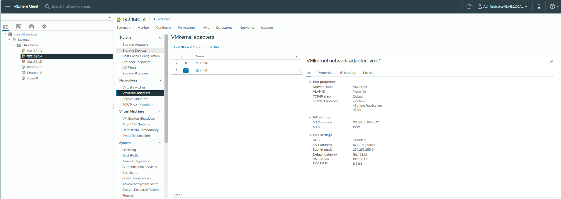
Task: Collapse the IPv4 settings section
Action: 310,135
